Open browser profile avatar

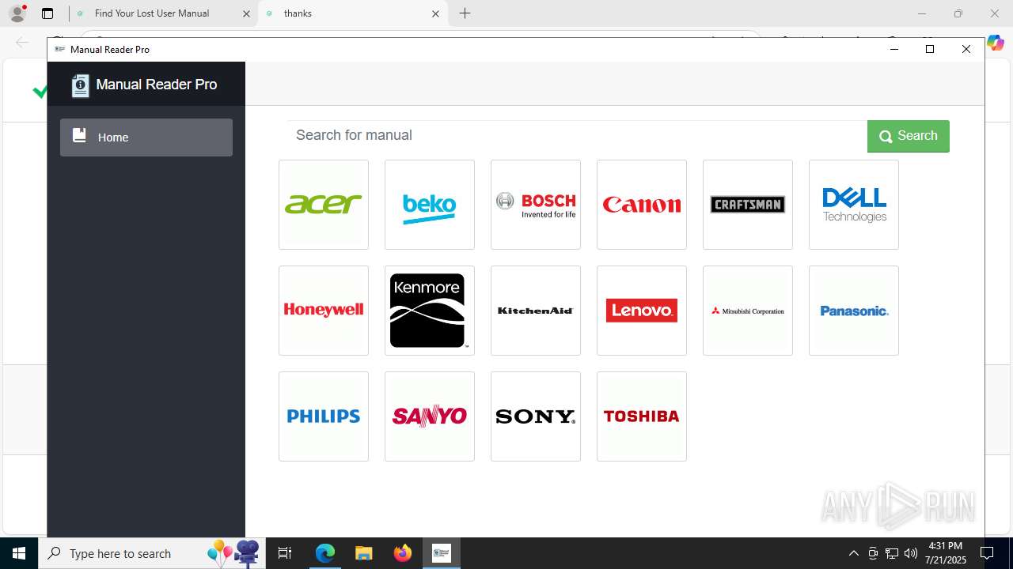pos(17,13)
